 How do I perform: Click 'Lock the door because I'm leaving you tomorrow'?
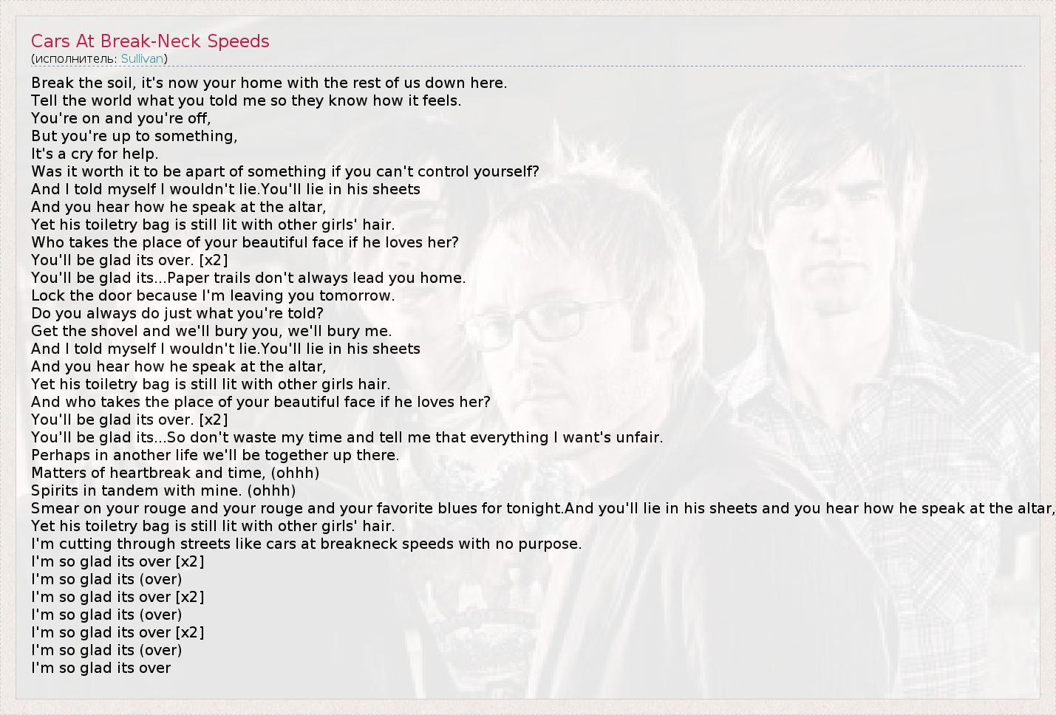[213, 295]
